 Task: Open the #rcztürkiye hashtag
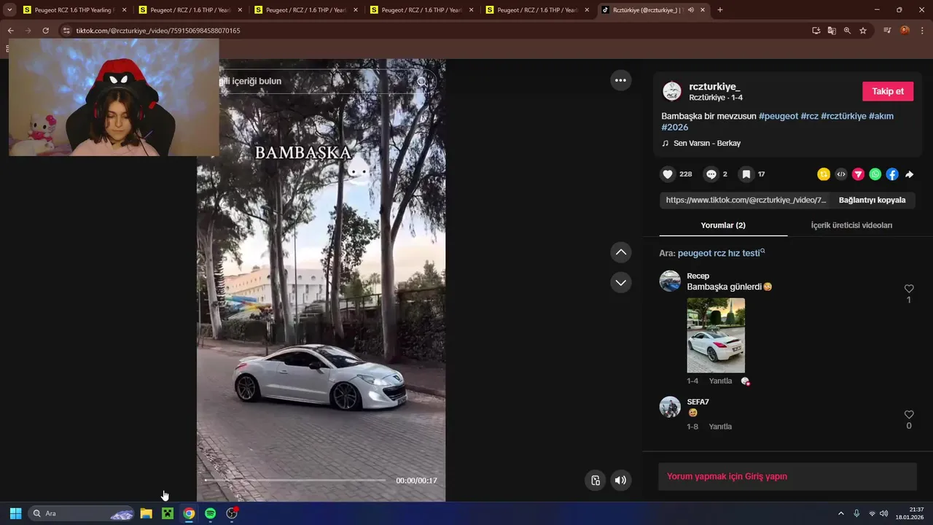(843, 116)
